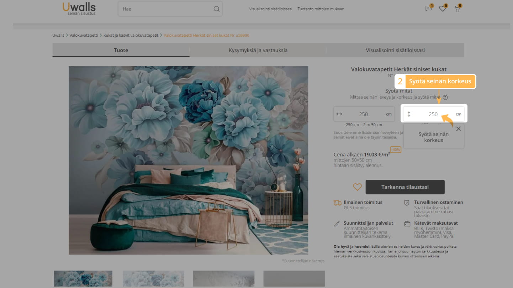Viewport: 513px width, 288px height.
Task: Click the measurement help question mark icon
Action: [445, 97]
